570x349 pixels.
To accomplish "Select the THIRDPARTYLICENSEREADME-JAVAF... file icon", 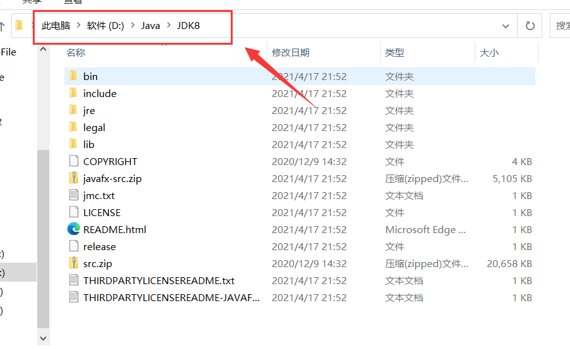I will [74, 297].
